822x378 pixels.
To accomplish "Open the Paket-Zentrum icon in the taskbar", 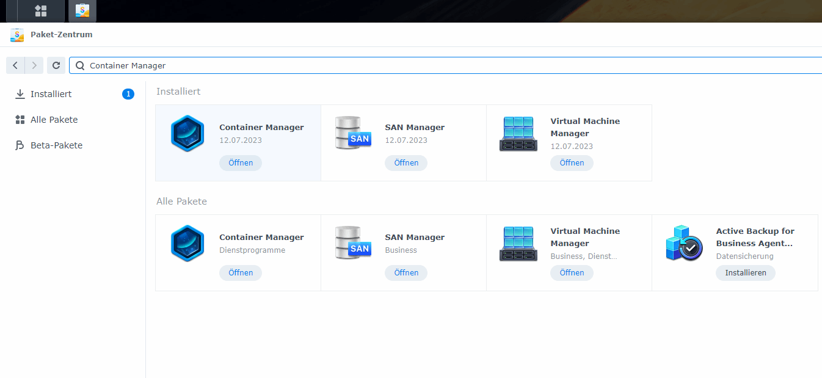I will [x=82, y=10].
